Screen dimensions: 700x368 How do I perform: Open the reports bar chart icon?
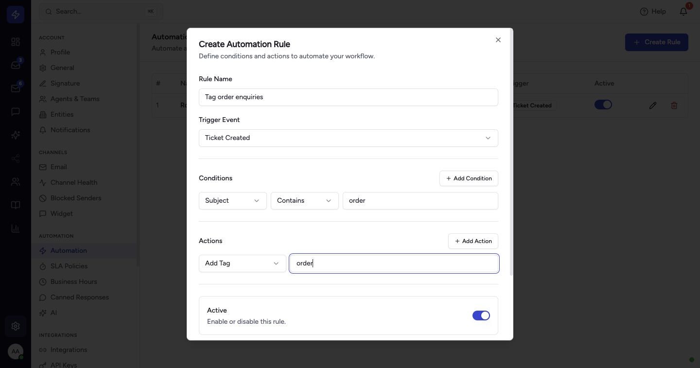point(16,228)
